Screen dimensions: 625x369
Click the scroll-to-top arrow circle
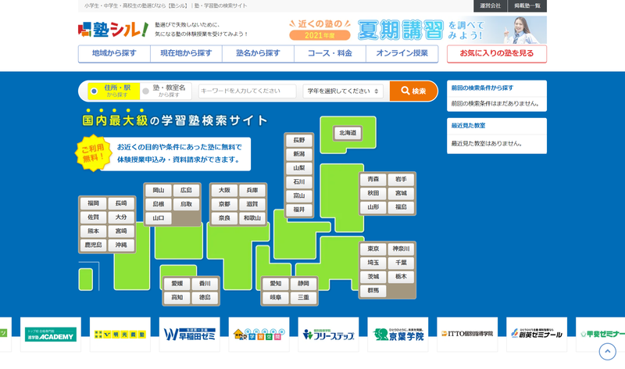(608, 352)
